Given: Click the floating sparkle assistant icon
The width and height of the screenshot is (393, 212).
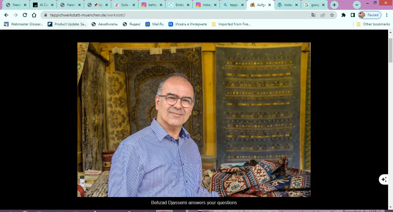Looking at the screenshot, I should pos(384,179).
